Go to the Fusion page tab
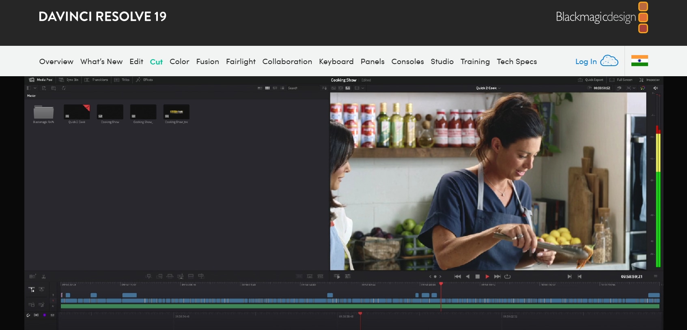Screen dimensions: 687x330 click(x=208, y=62)
